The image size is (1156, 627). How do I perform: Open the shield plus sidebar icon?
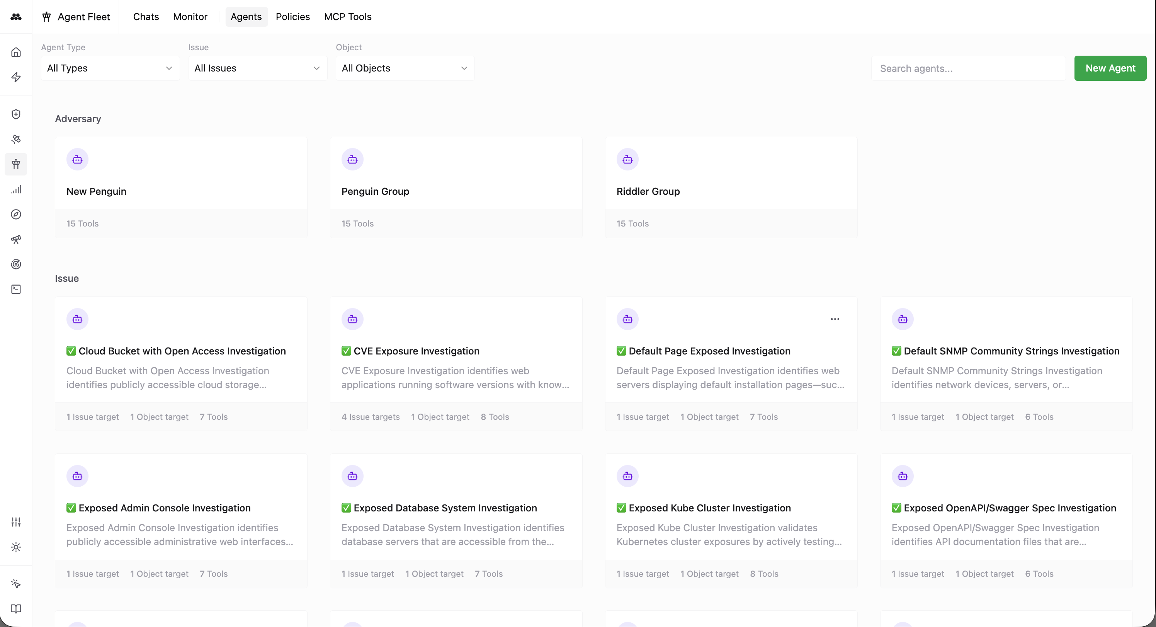click(16, 114)
